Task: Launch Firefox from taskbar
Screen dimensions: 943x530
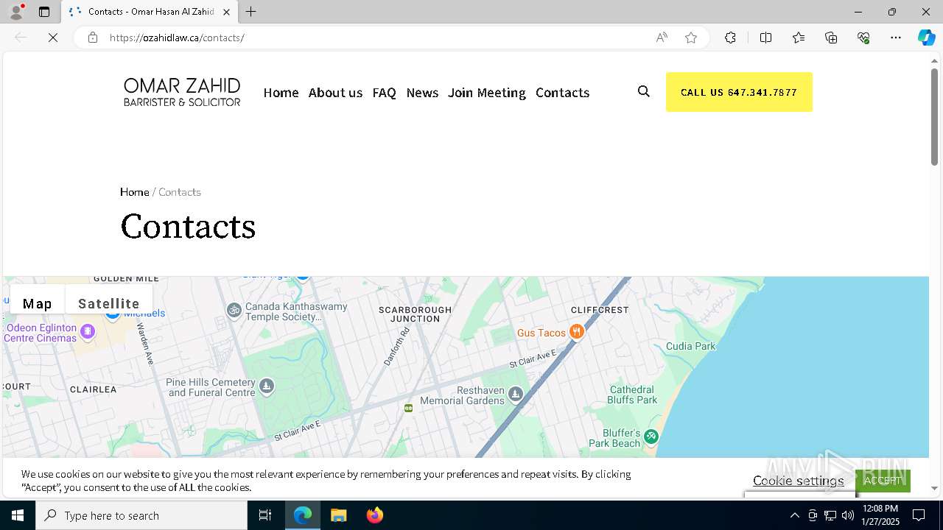Action: point(375,515)
